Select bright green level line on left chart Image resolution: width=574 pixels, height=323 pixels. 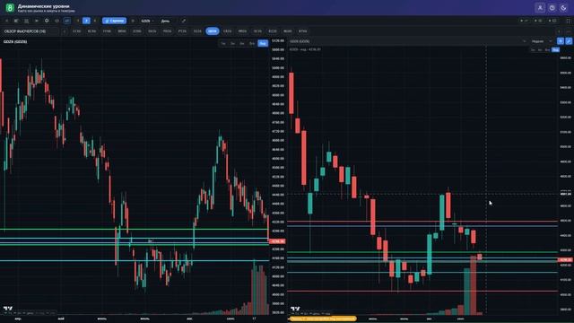pyautogui.click(x=134, y=230)
